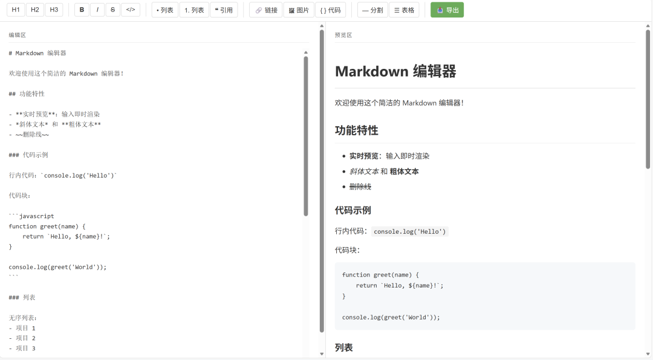
Task: Insert unordered list with • 列表
Action: [164, 10]
